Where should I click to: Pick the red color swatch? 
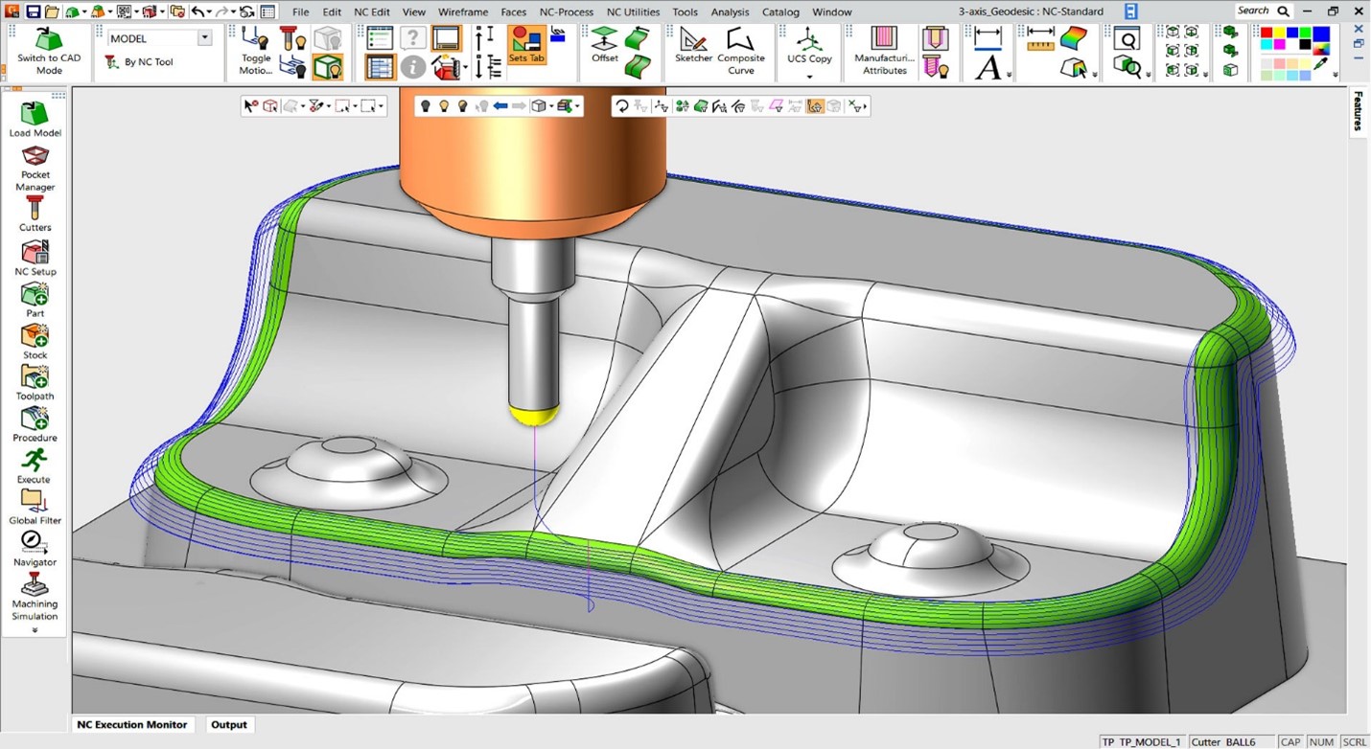point(1266,34)
